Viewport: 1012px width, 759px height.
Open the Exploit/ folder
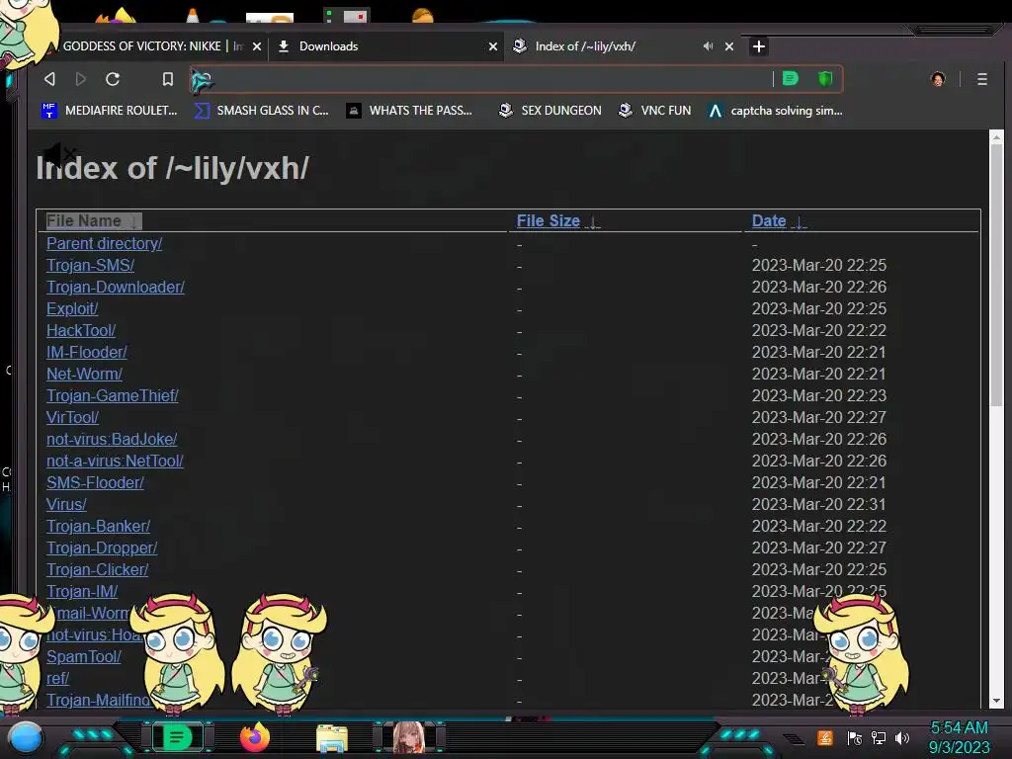[x=72, y=308]
